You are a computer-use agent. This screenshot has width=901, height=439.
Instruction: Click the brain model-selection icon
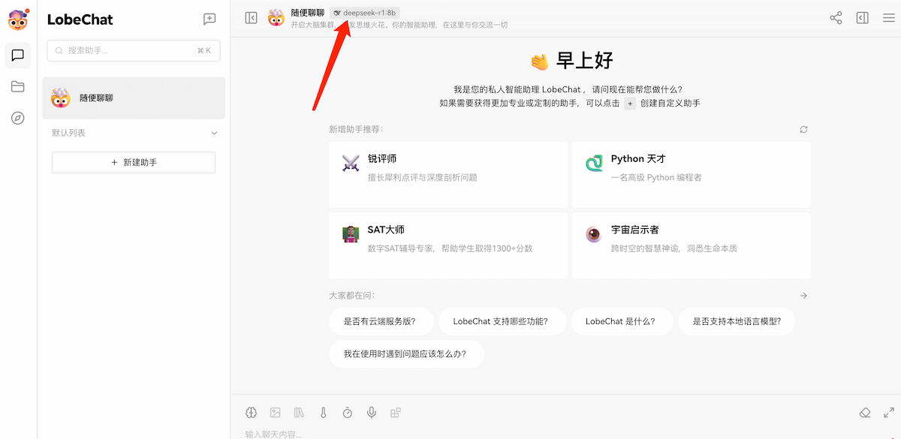[x=252, y=413]
